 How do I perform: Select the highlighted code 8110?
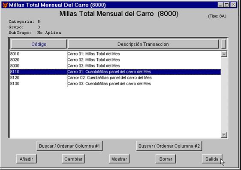[15, 72]
